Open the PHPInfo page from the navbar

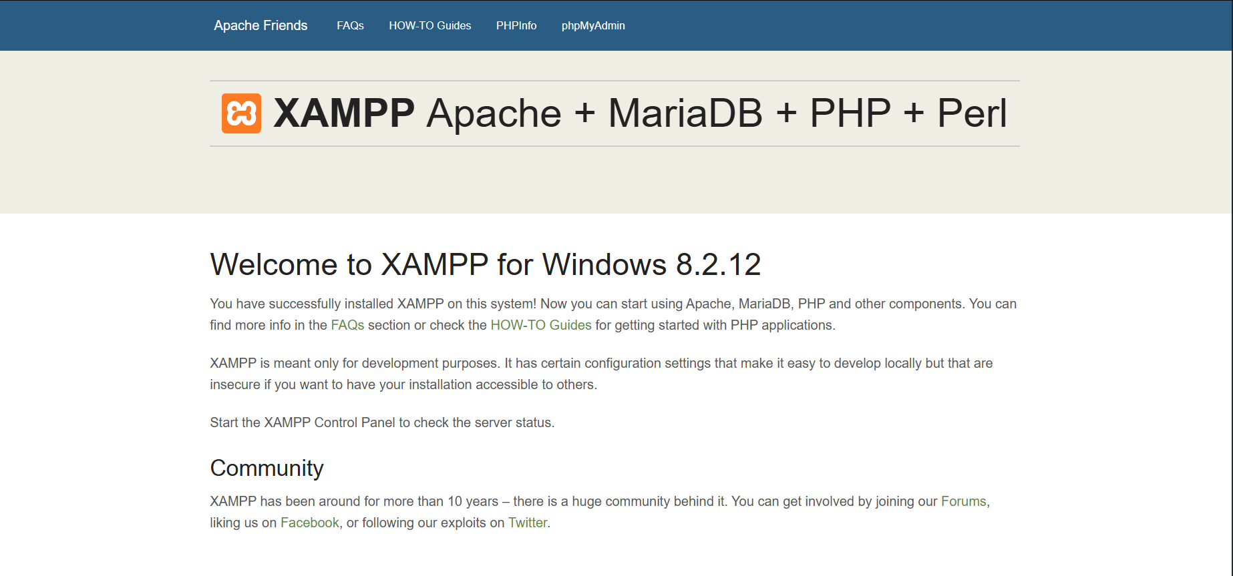point(516,25)
